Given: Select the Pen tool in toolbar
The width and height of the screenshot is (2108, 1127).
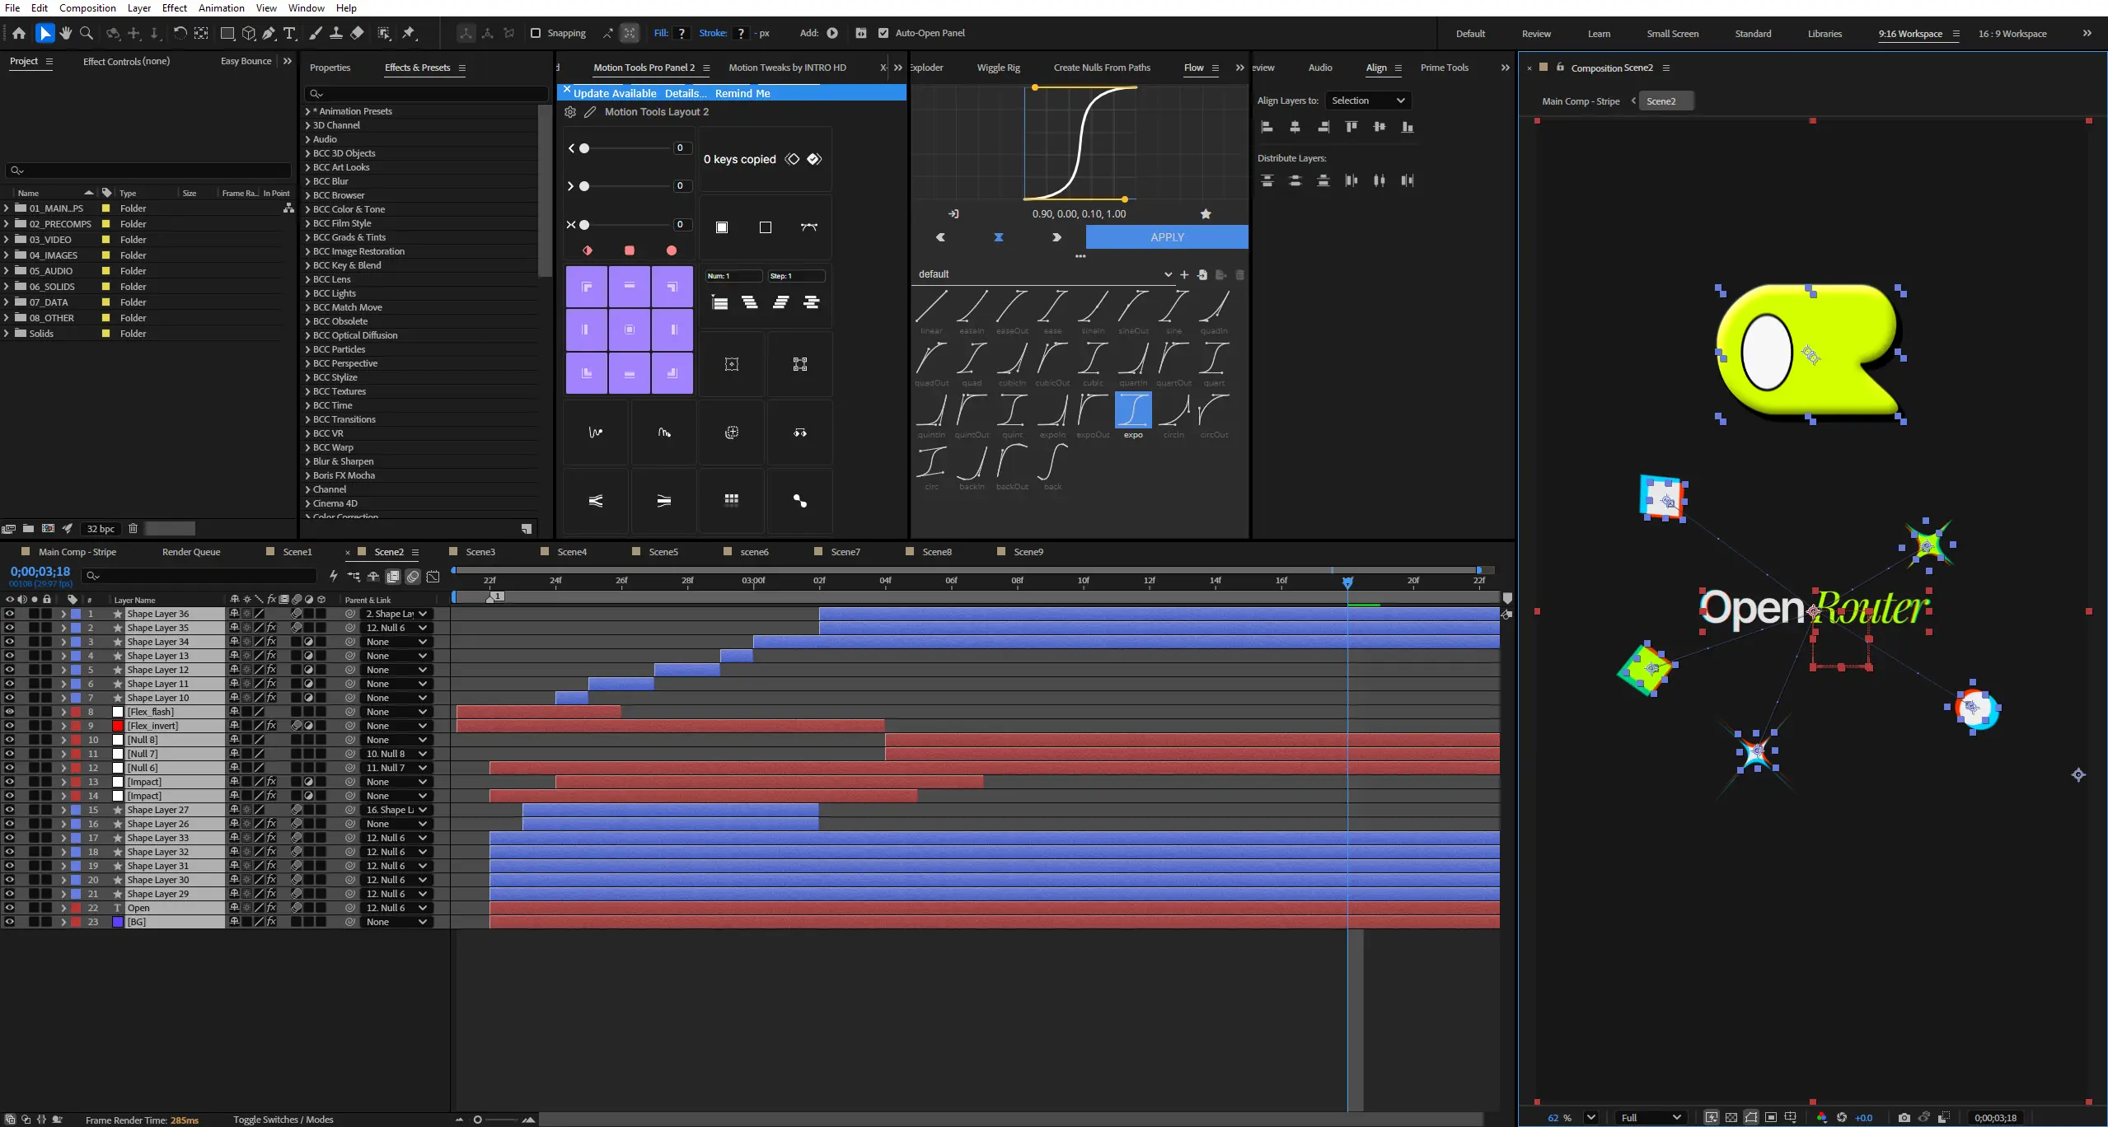Looking at the screenshot, I should pyautogui.click(x=269, y=33).
